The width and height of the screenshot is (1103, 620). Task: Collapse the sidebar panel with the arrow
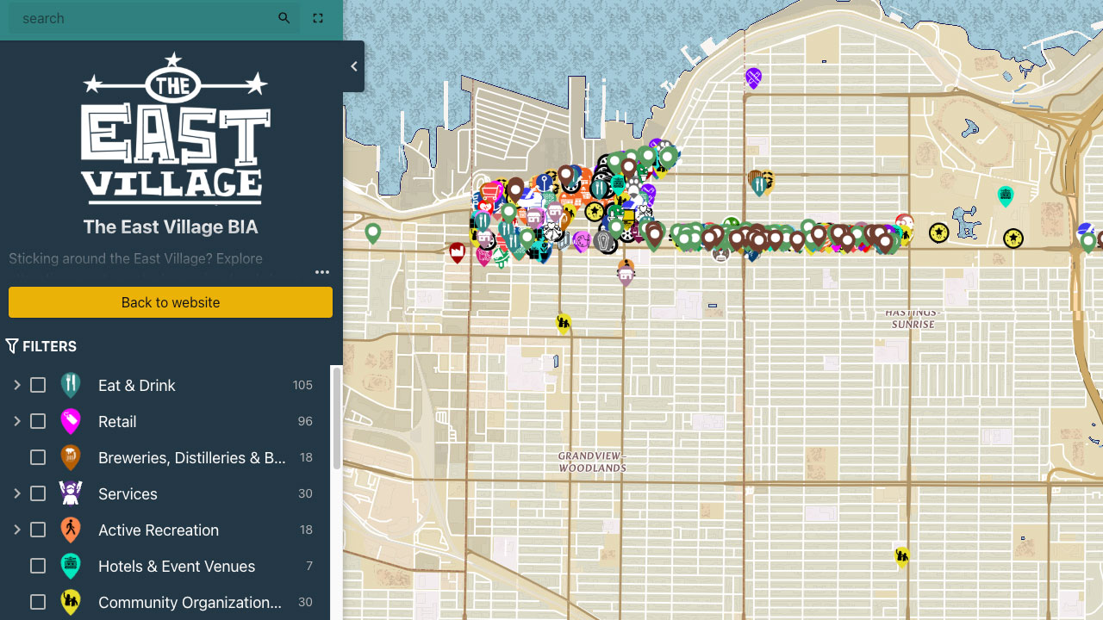pos(353,66)
